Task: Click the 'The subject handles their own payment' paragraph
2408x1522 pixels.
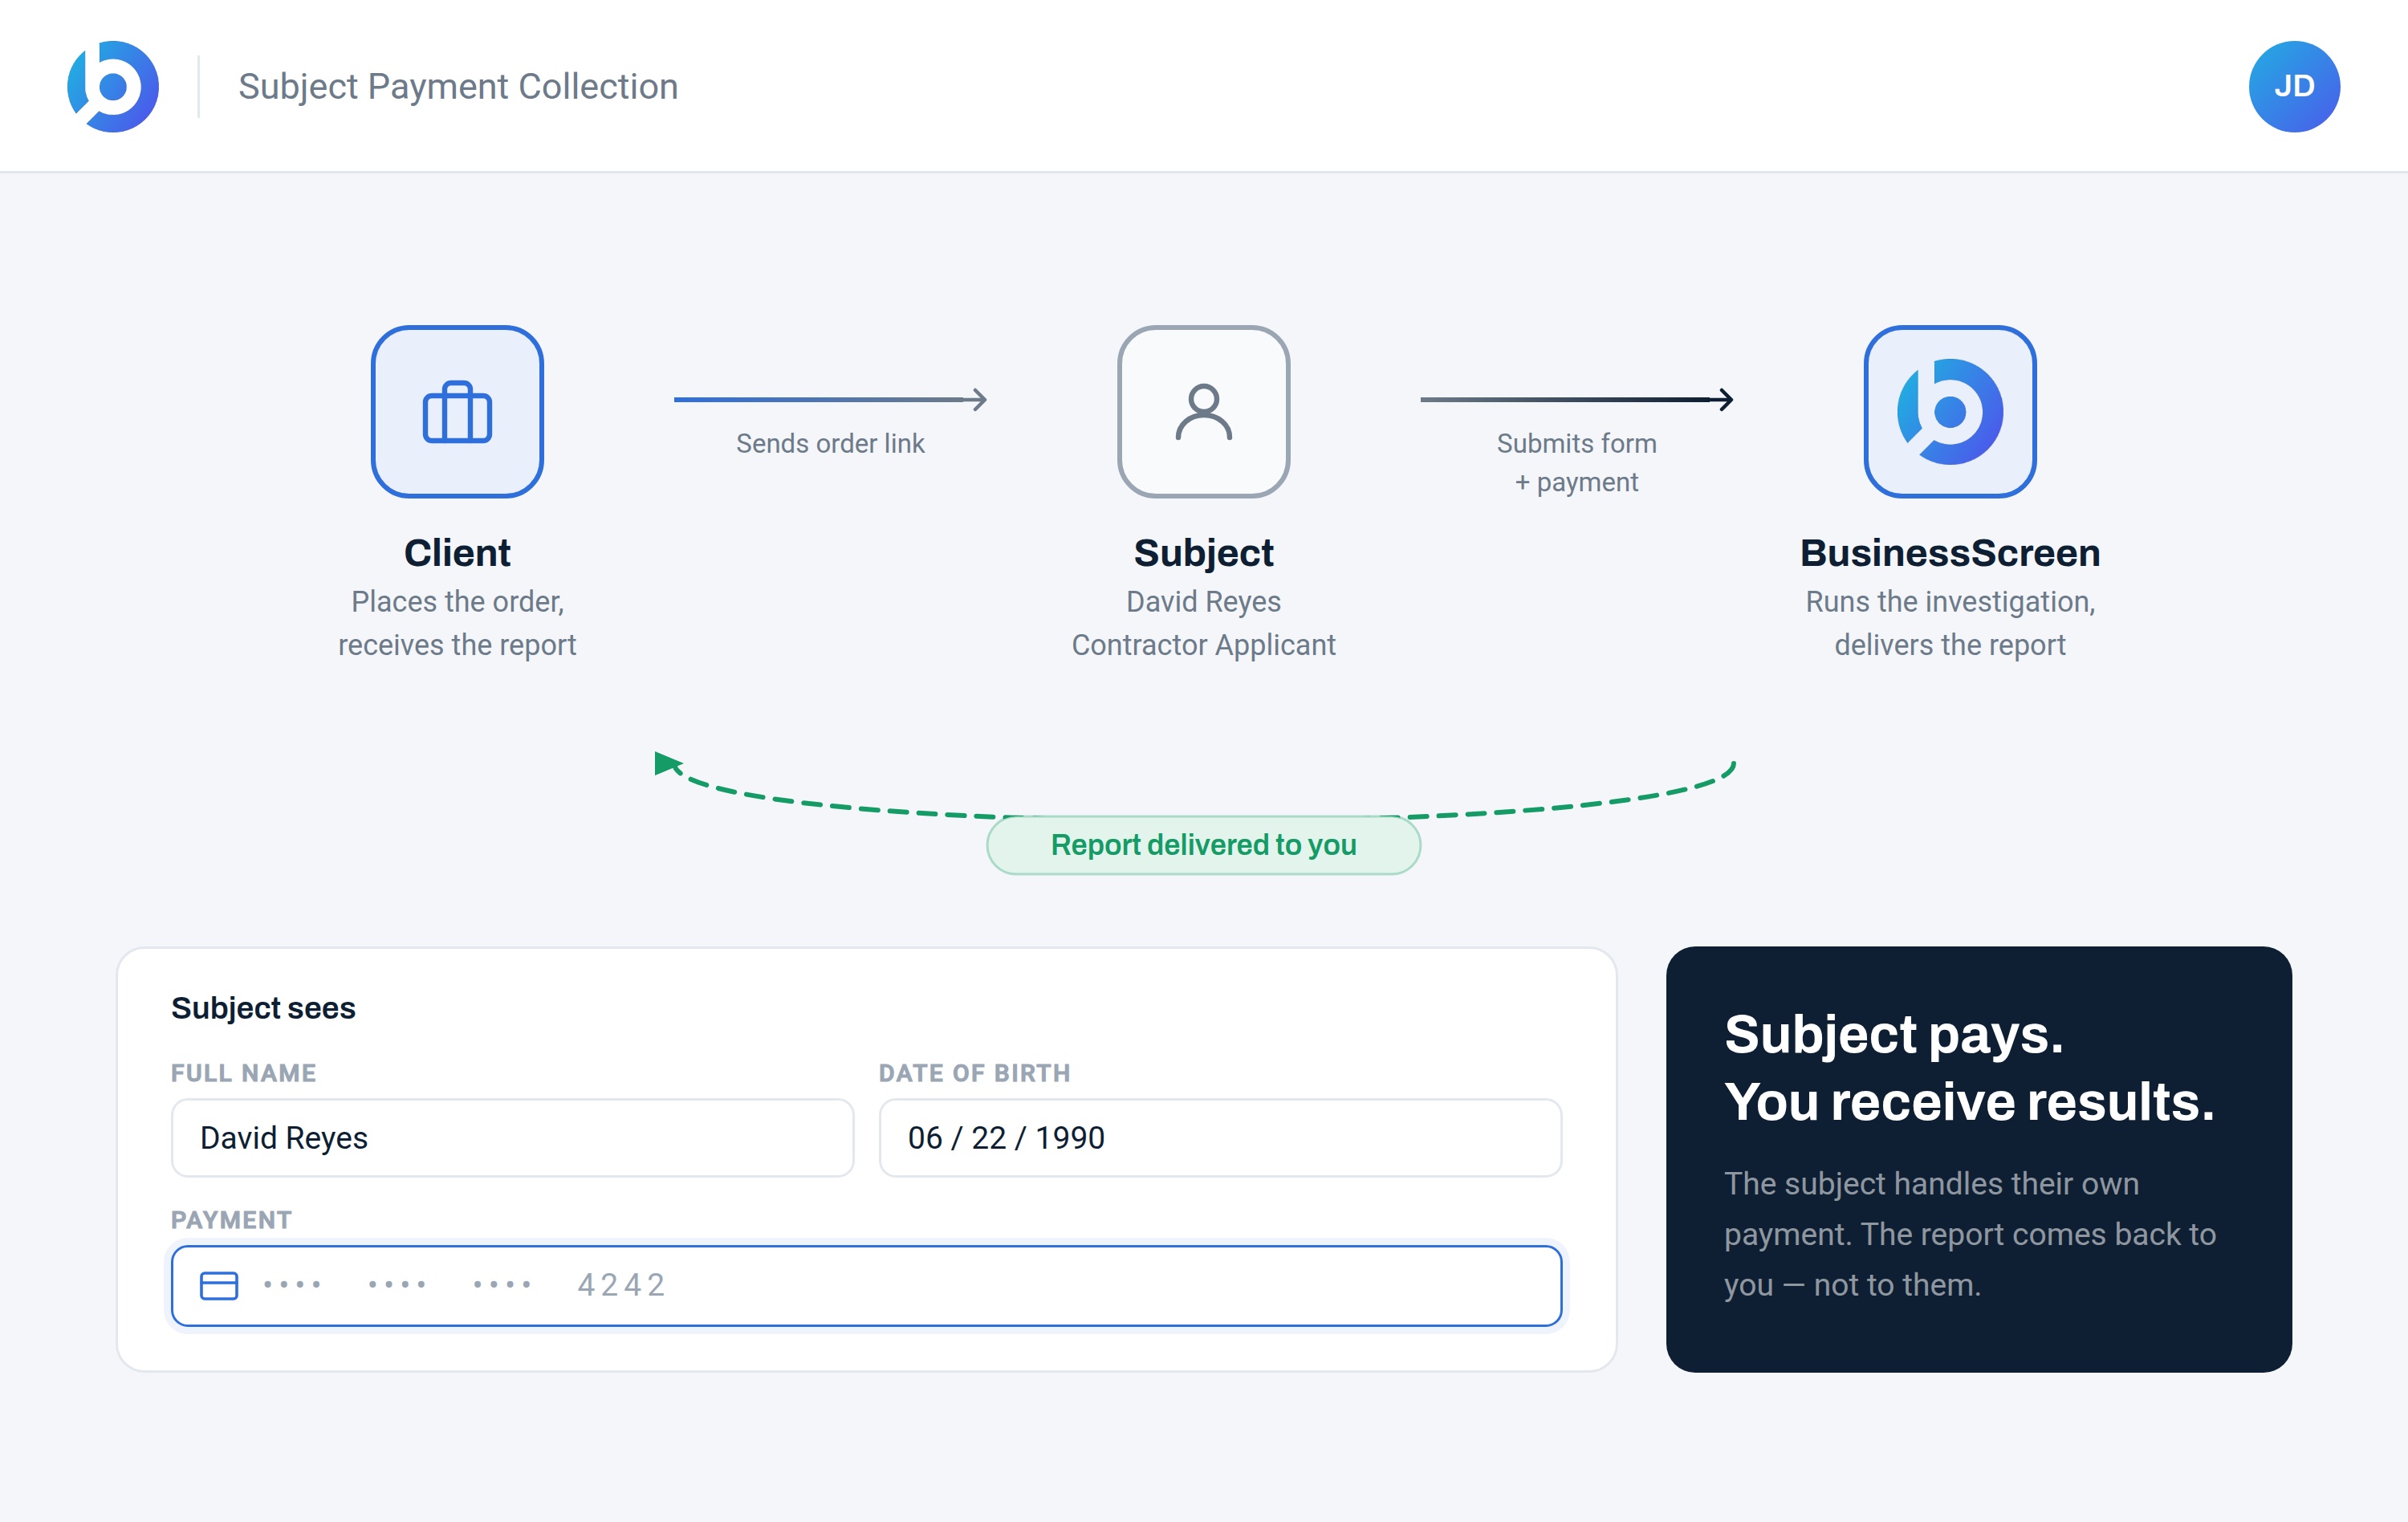Action: (x=1969, y=1234)
